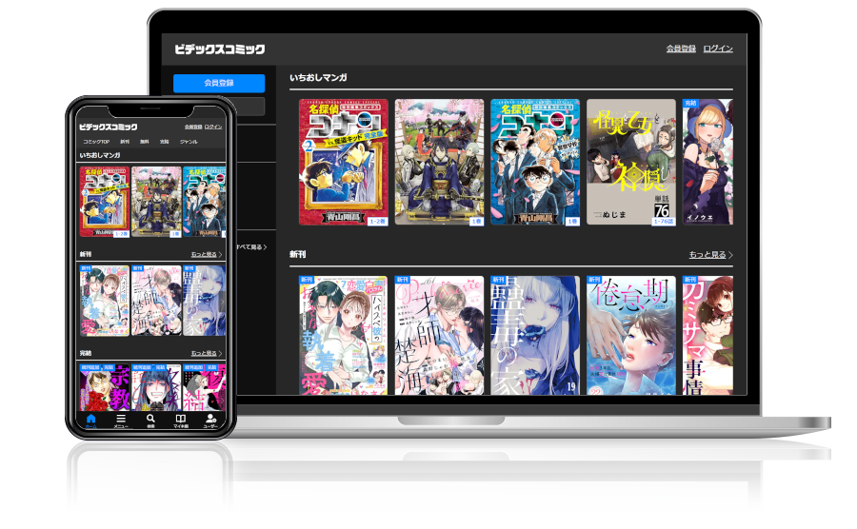Click the 1-2巻 badge on laptop Conan cover
The image size is (857, 529).
tap(378, 222)
